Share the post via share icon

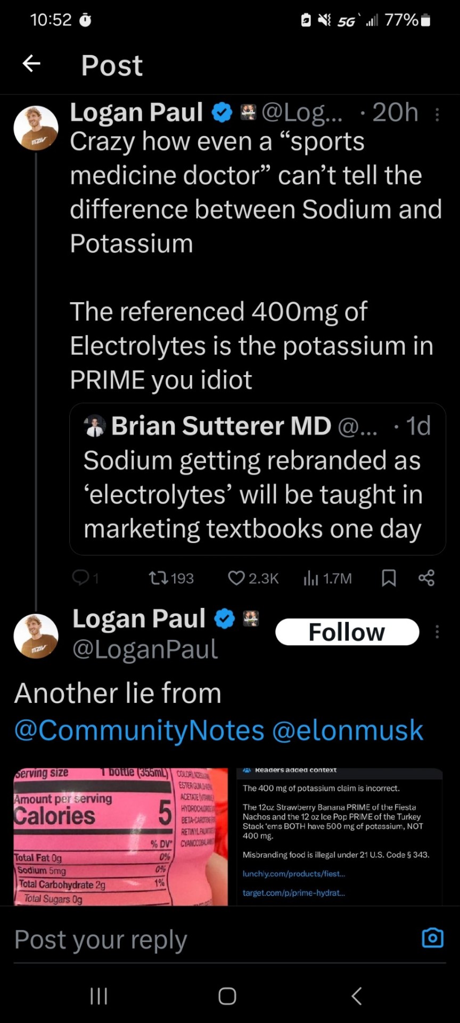coord(426,578)
